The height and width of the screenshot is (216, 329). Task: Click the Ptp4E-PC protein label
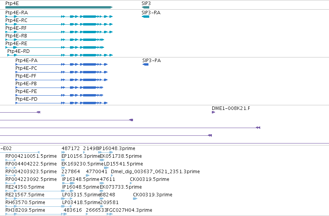[26, 68]
